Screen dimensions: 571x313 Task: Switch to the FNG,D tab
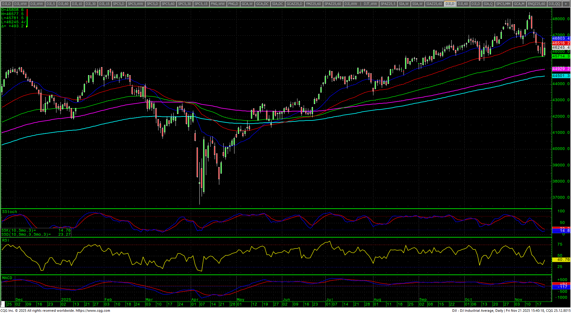pos(233,4)
